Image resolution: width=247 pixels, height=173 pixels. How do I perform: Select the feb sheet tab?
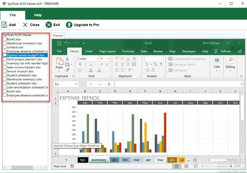pos(125,160)
